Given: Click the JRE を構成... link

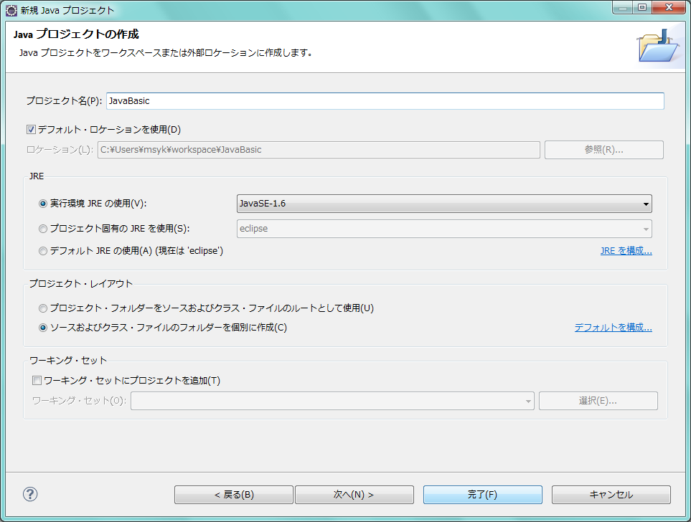Looking at the screenshot, I should tap(626, 251).
